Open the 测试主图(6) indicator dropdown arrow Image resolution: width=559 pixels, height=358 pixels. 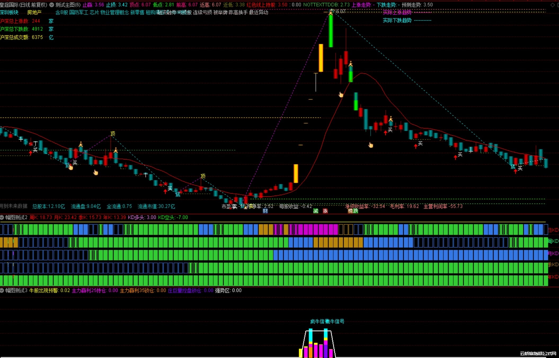[52, 5]
